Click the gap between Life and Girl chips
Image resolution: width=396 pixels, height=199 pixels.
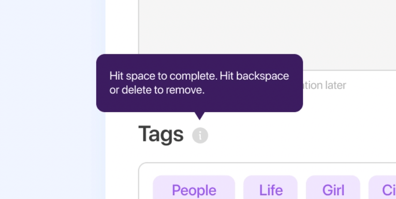coord(302,187)
